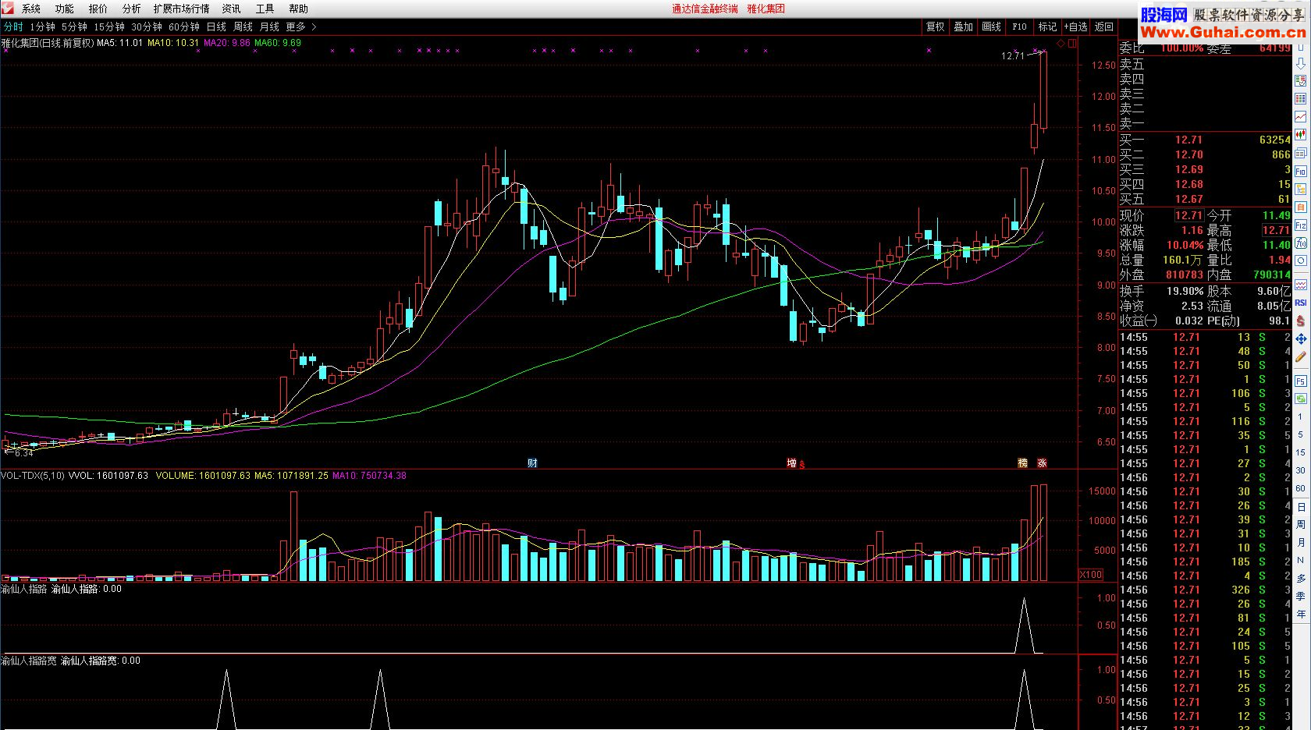Select 60-minute period in right sidebar
This screenshot has height=730, width=1311.
pyautogui.click(x=1301, y=488)
